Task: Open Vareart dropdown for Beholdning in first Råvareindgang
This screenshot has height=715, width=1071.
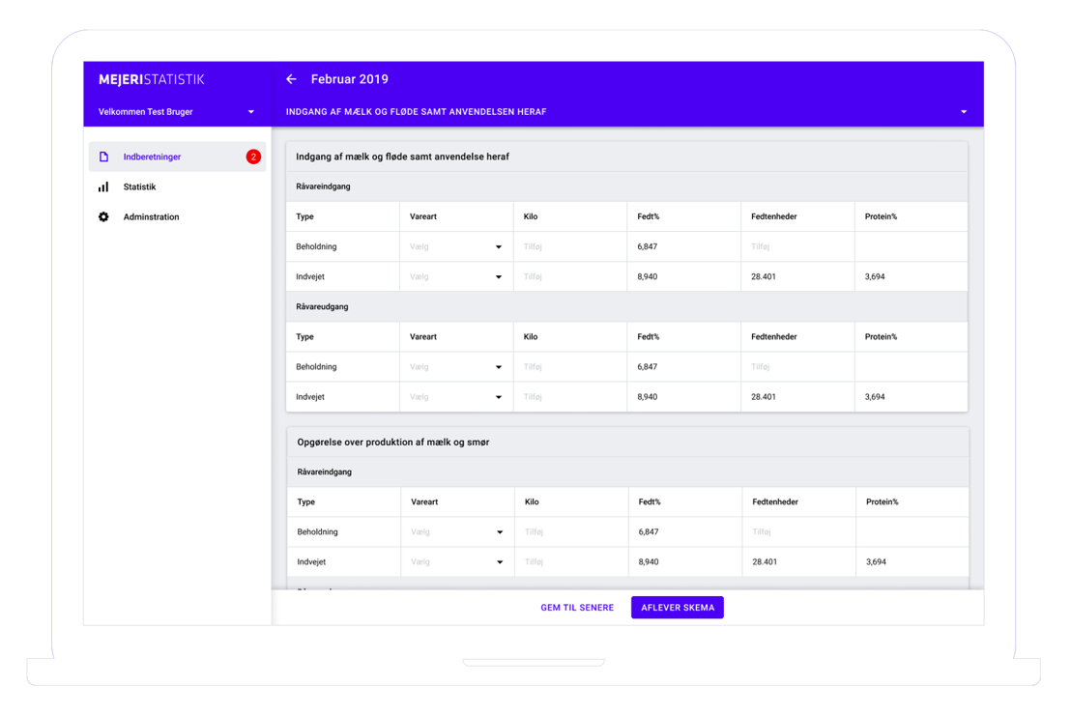Action: point(456,246)
